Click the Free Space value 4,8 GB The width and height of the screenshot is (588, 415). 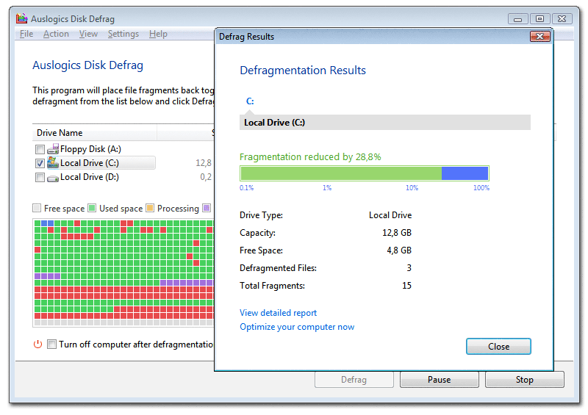pos(399,250)
